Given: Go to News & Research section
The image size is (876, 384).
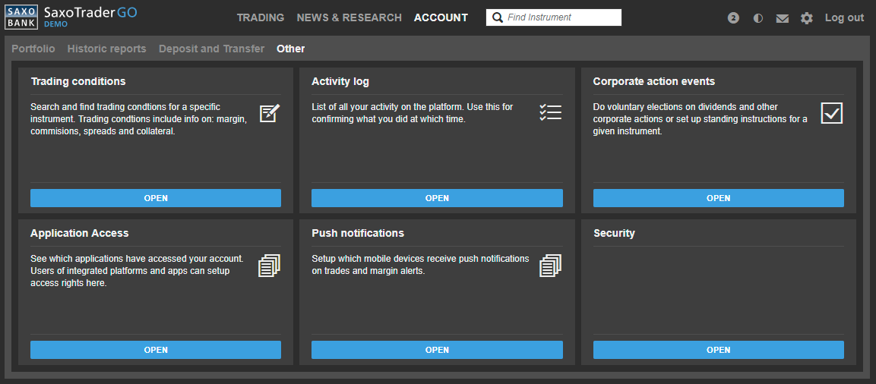Looking at the screenshot, I should click(x=349, y=17).
